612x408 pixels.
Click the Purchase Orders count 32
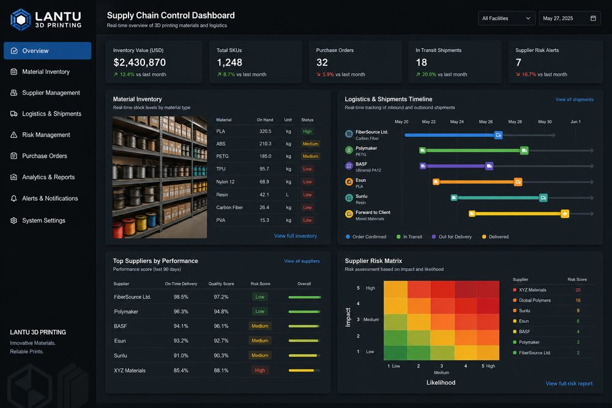(322, 62)
